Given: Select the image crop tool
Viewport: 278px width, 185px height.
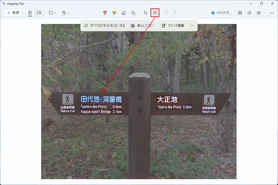Looking at the screenshot, I should (146, 13).
